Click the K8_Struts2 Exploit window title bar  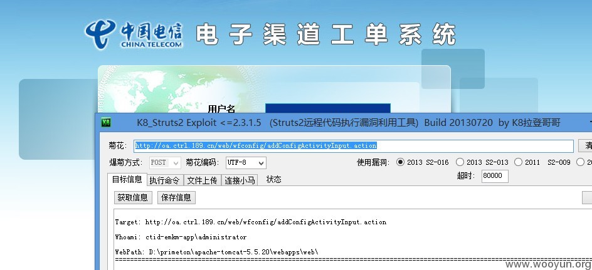coord(344,123)
